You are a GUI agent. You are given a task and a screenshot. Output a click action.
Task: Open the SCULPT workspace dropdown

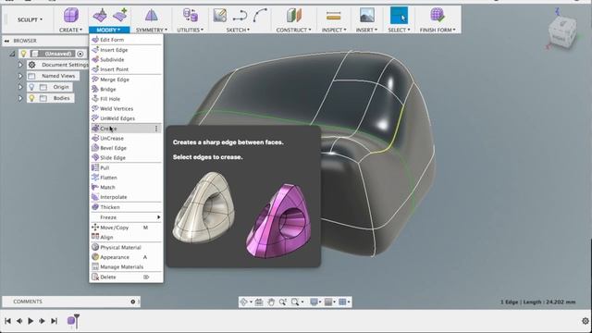[x=30, y=19]
